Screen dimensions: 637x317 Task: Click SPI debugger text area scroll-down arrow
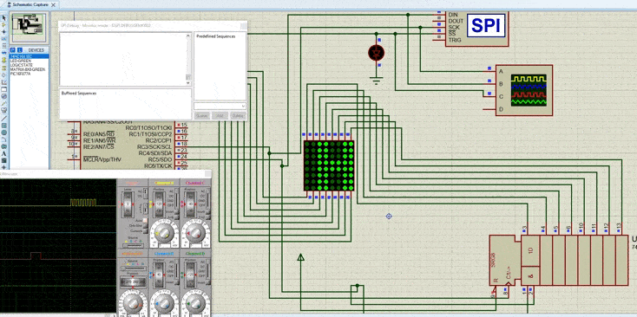[188, 82]
